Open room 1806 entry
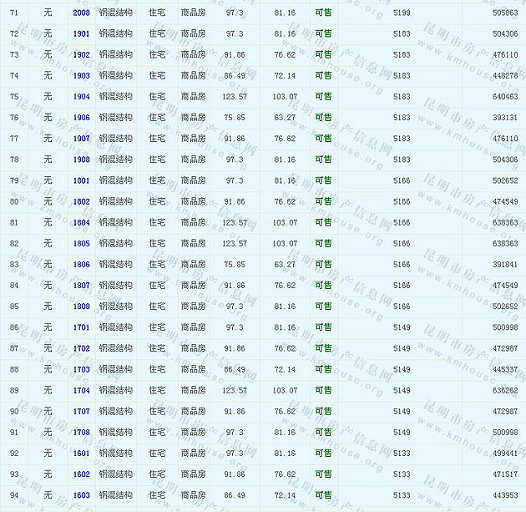Viewport: 526px width, 512px height. pos(81,265)
